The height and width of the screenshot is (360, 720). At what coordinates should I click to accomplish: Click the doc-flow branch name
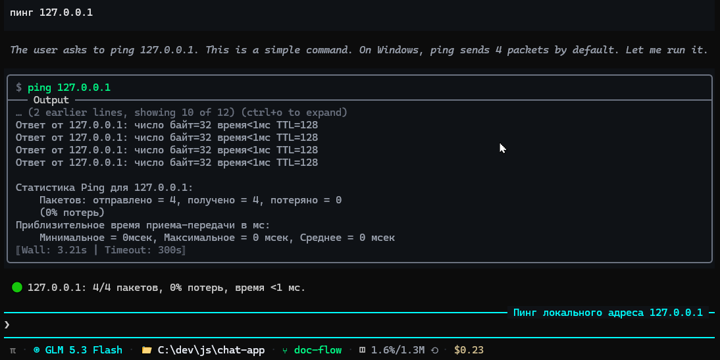click(318, 350)
